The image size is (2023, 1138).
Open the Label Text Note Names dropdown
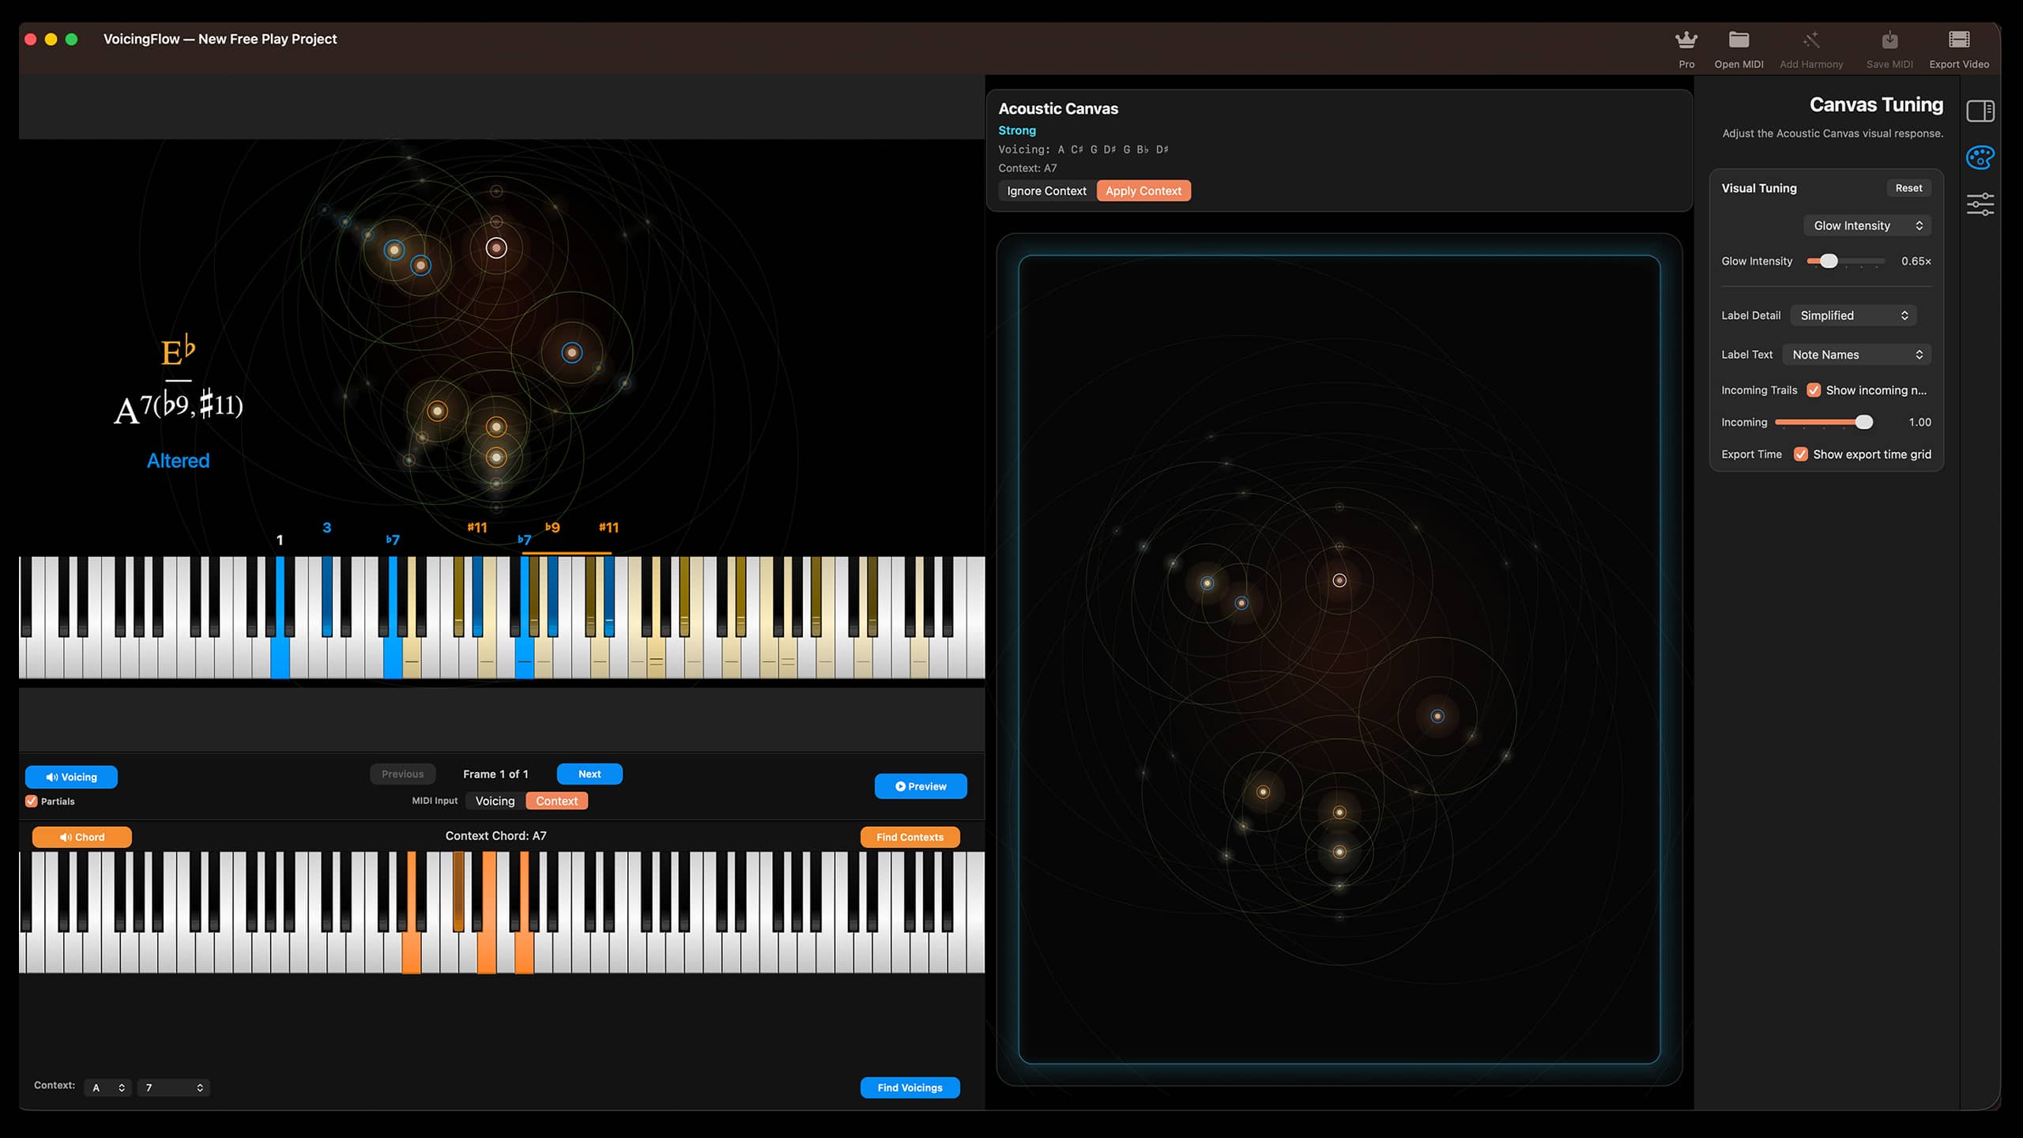pos(1857,355)
